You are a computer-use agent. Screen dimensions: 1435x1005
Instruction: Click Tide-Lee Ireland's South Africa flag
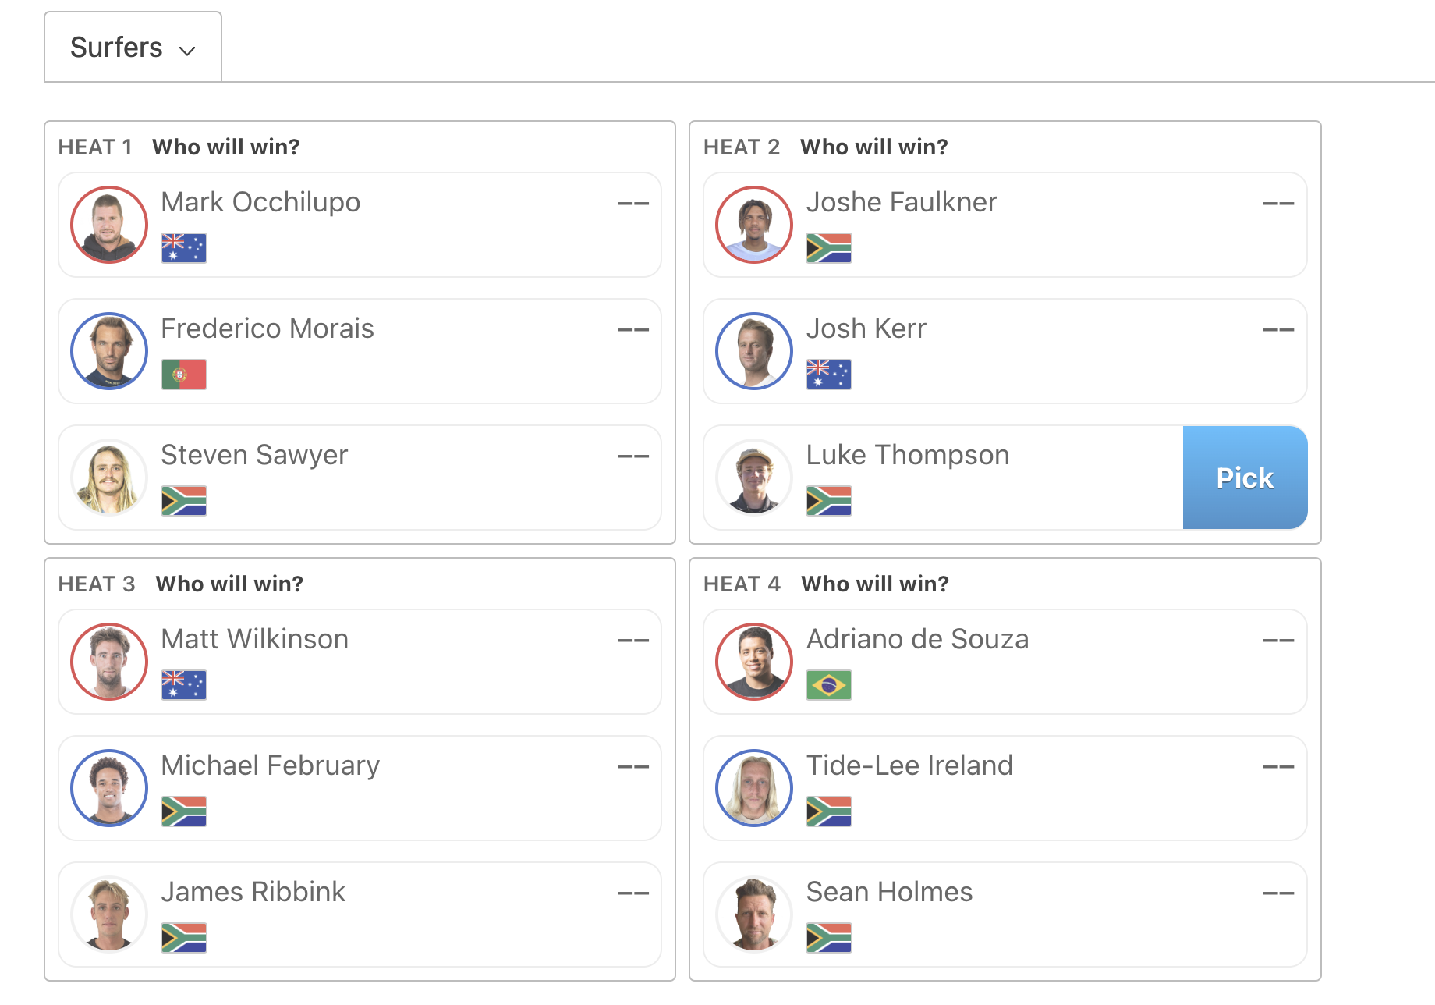[829, 811]
